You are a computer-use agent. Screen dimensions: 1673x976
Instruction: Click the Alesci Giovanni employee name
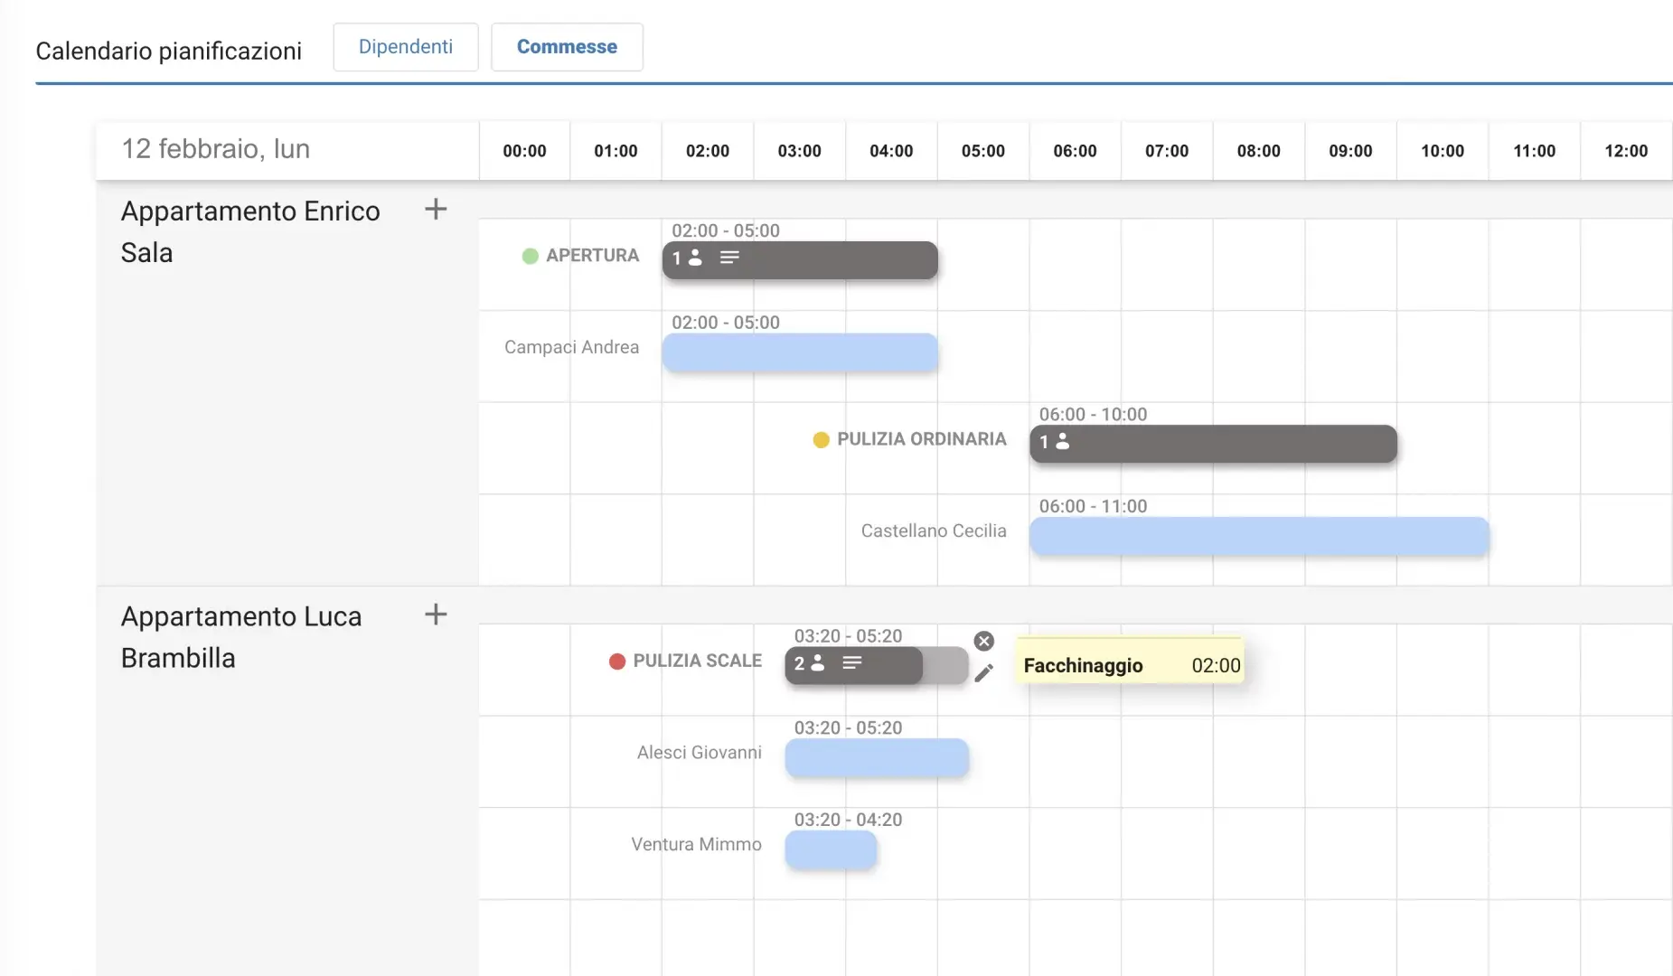pos(700,753)
